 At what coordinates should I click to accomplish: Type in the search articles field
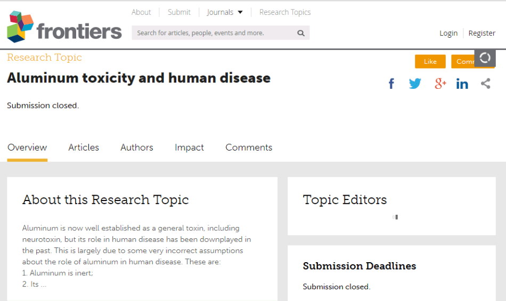(213, 33)
